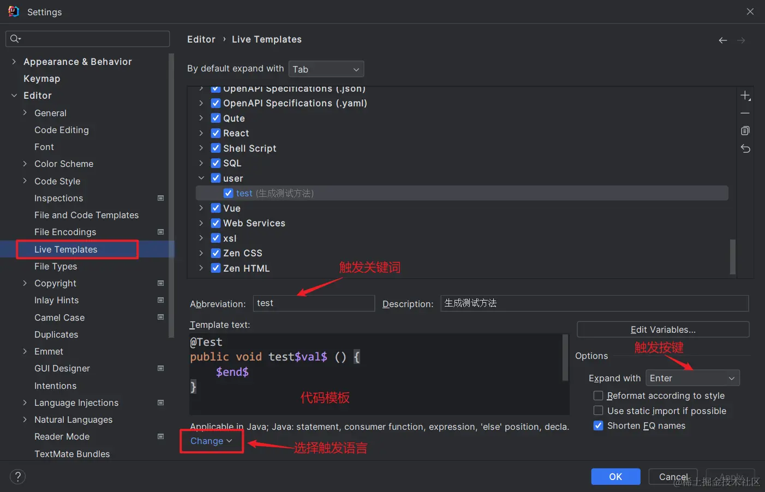Expand Appearance & Behavior settings section
This screenshot has height=492, width=765.
(x=14, y=62)
